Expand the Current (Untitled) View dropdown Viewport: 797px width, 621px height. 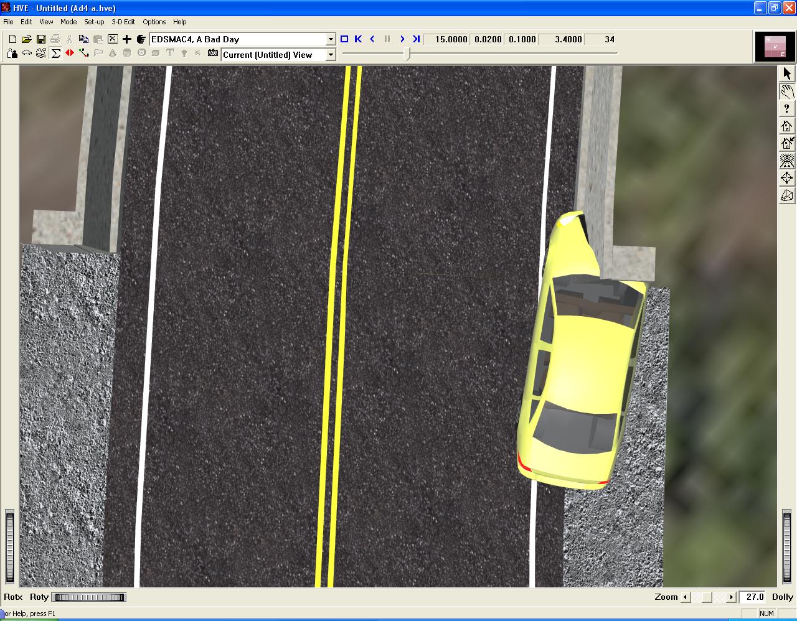pos(331,55)
